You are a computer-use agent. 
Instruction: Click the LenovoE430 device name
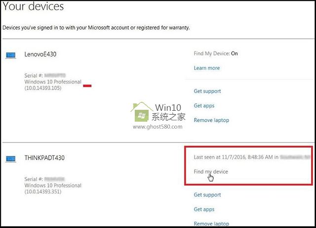point(41,54)
